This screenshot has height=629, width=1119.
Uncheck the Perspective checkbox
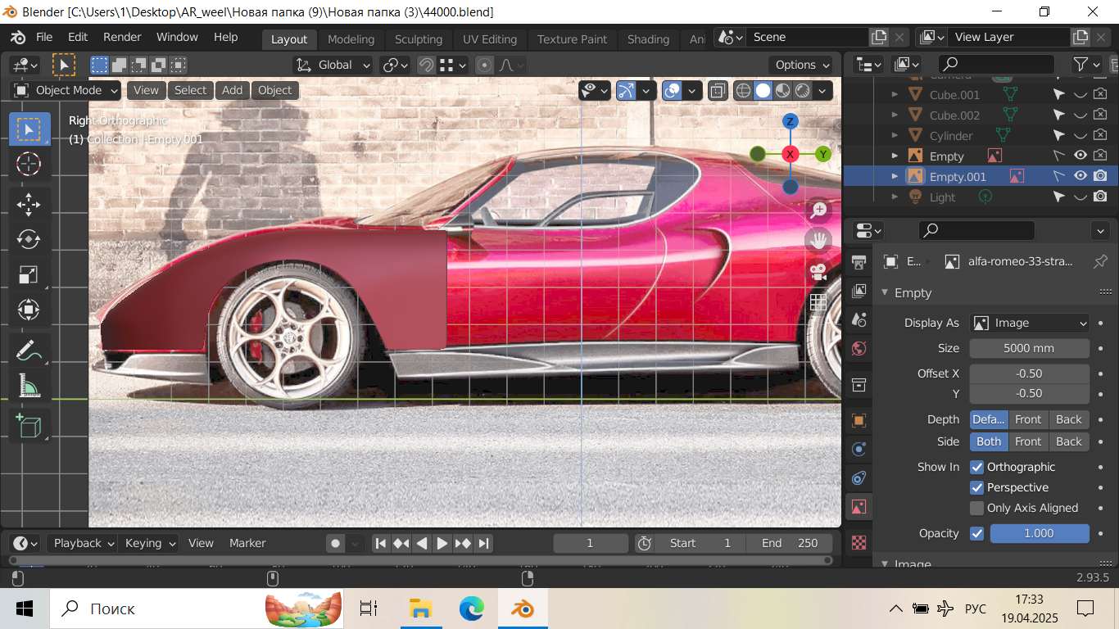pyautogui.click(x=976, y=487)
